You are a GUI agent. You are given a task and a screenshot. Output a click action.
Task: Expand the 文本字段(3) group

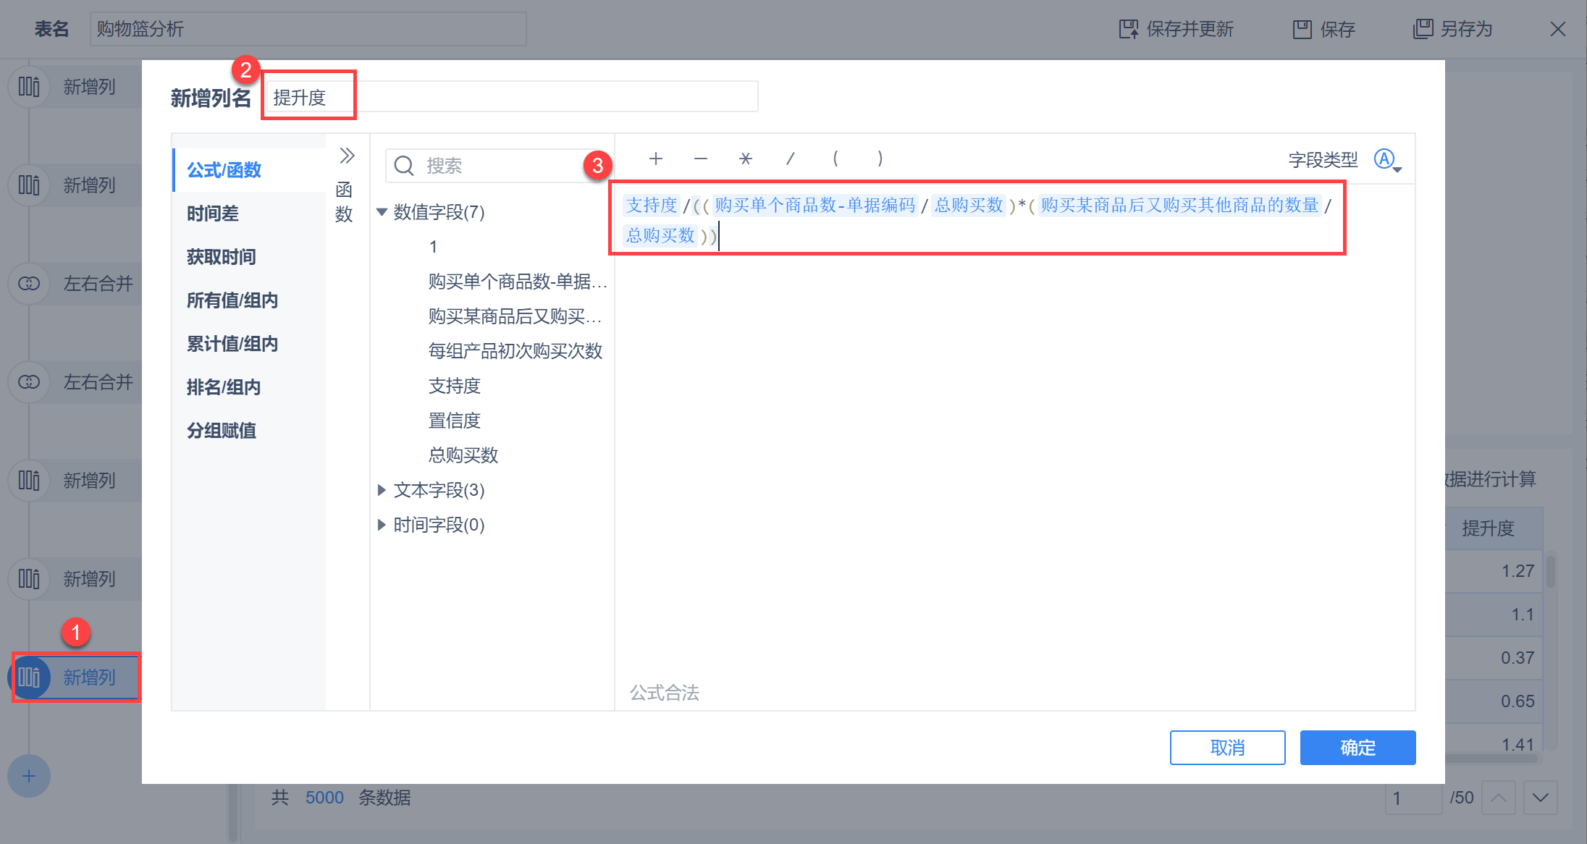pos(382,490)
